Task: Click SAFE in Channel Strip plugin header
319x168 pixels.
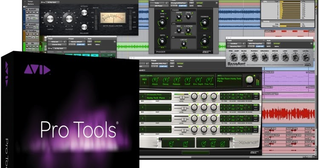Action: click(x=89, y=44)
